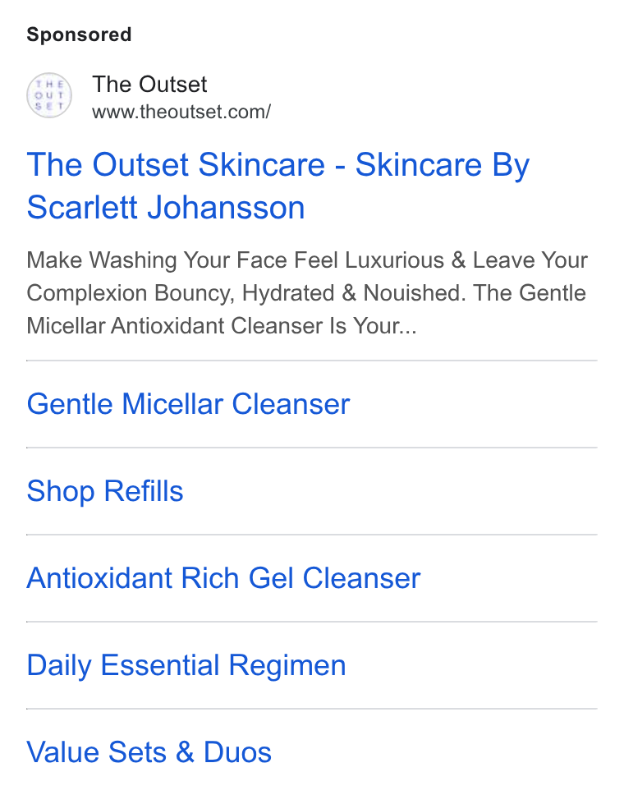Viewport: 624px width, 795px height.
Task: Open the Shop Refills link
Action: tap(105, 491)
